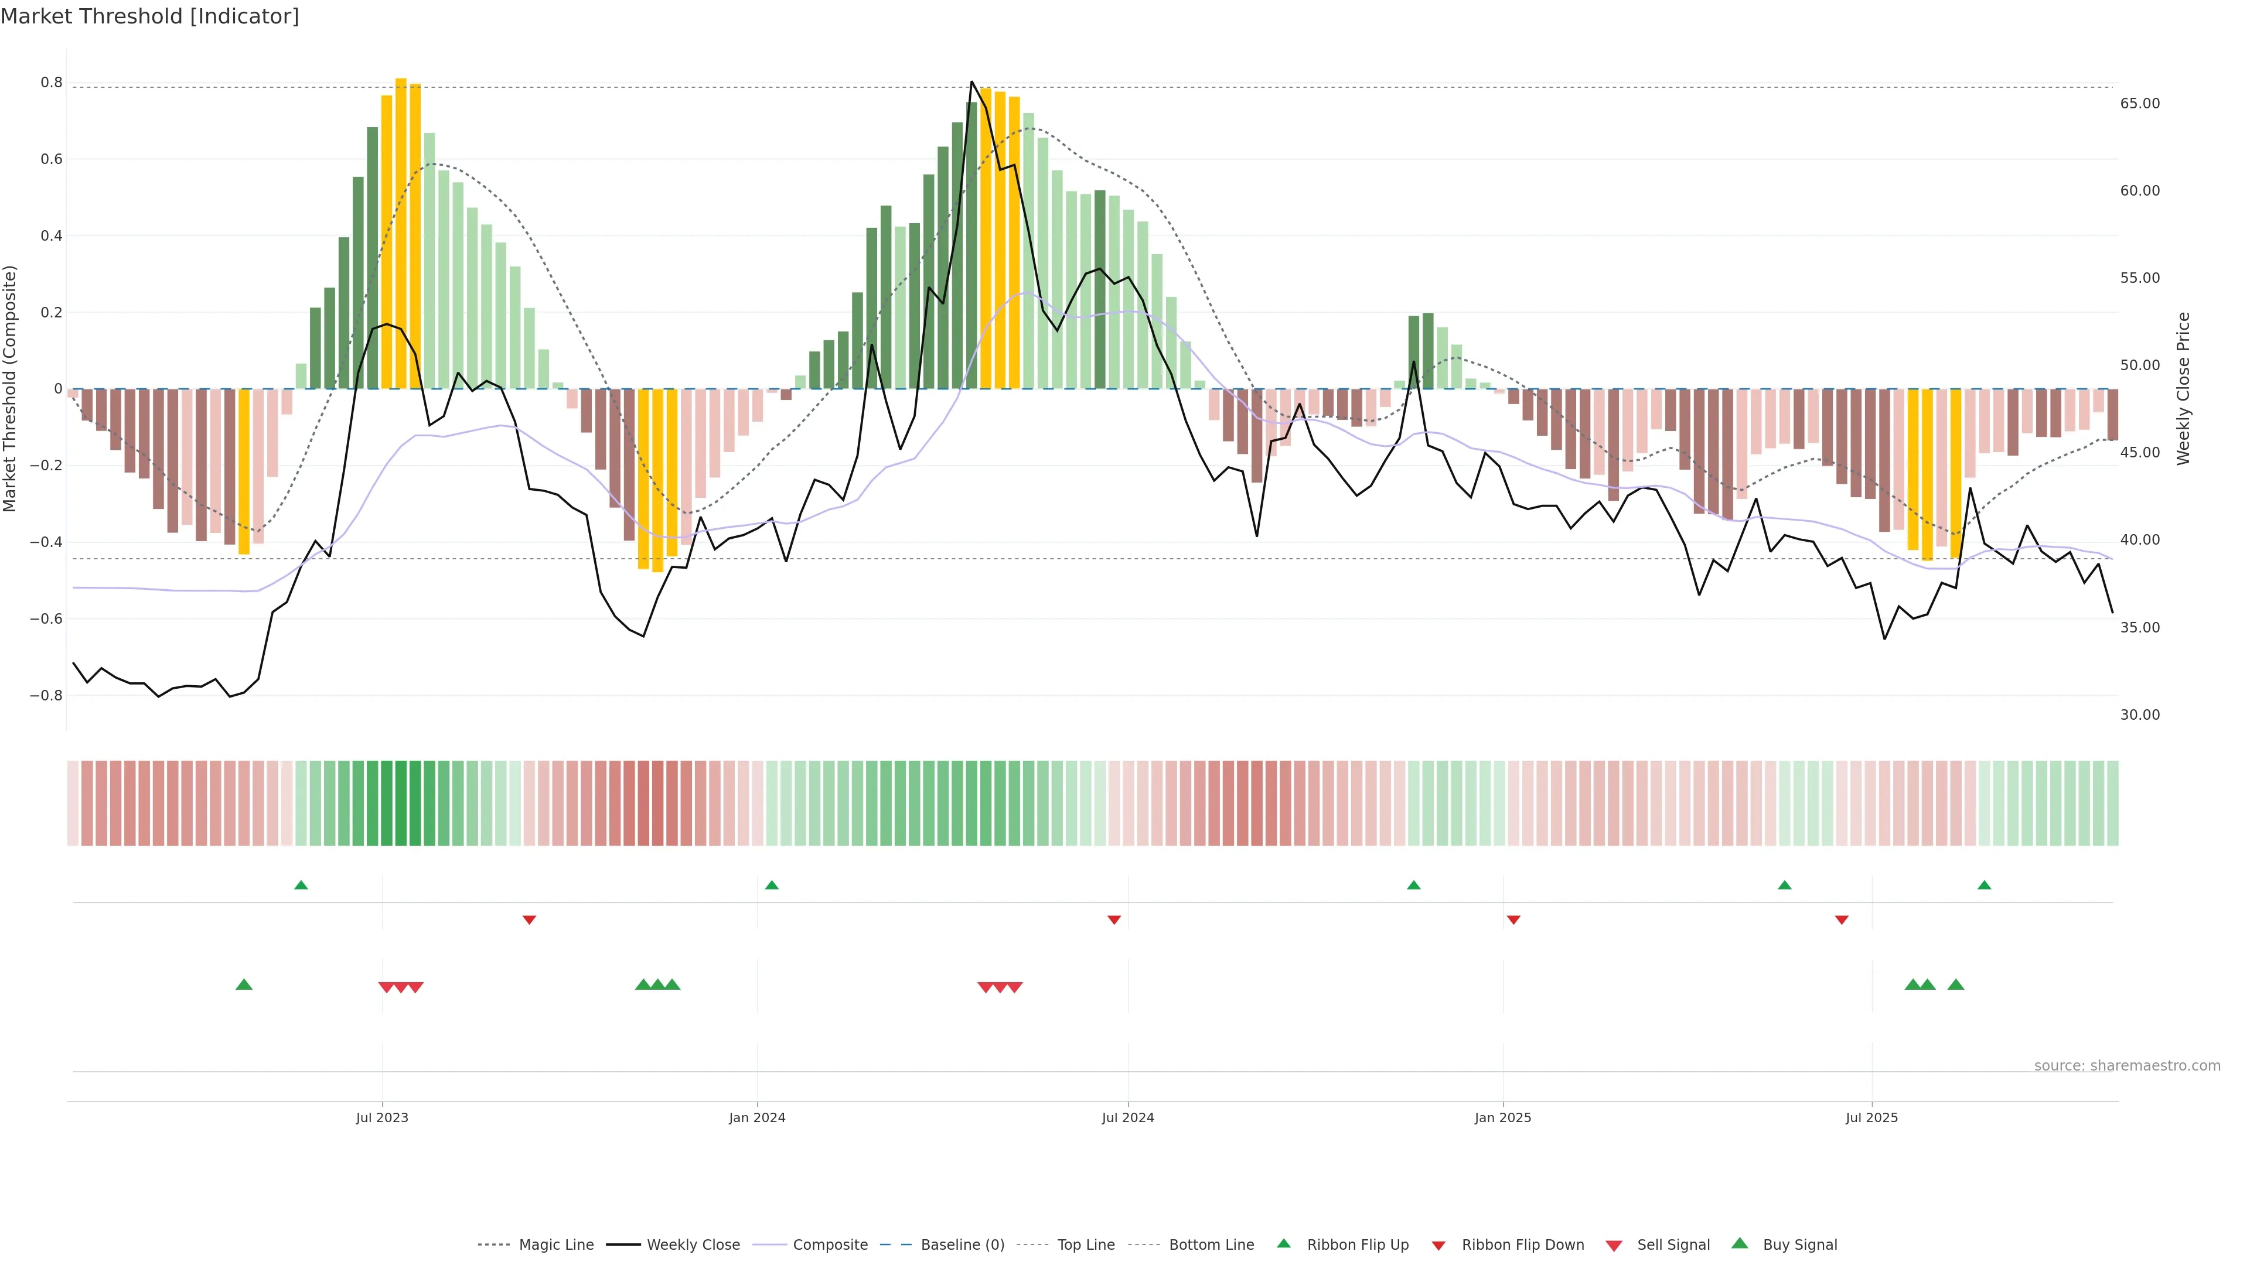Click ribbon flip up marker at Jan 2024
The height and width of the screenshot is (1265, 2250).
[x=771, y=885]
